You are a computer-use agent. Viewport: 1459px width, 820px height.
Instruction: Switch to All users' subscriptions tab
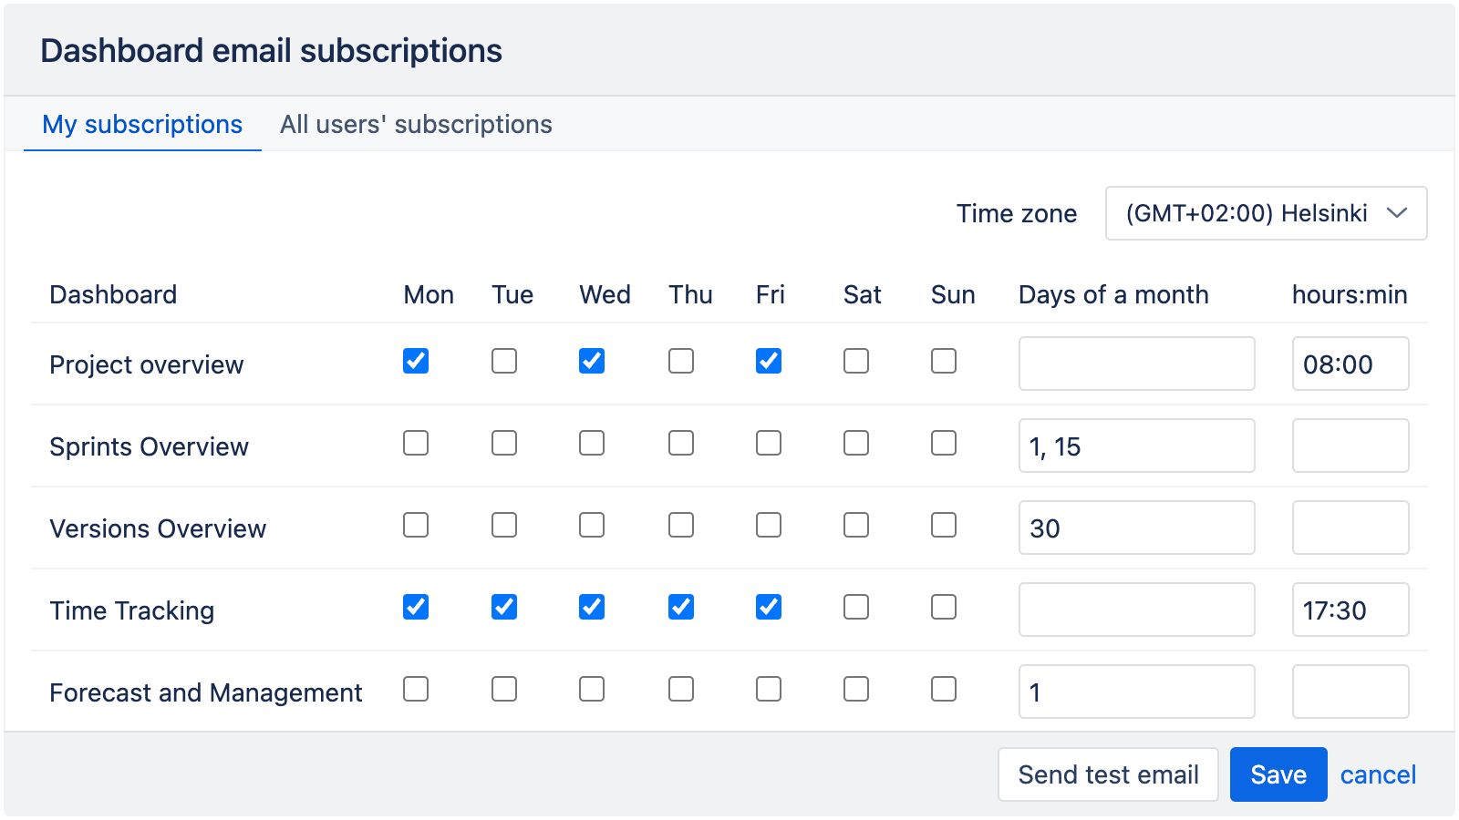coord(417,124)
